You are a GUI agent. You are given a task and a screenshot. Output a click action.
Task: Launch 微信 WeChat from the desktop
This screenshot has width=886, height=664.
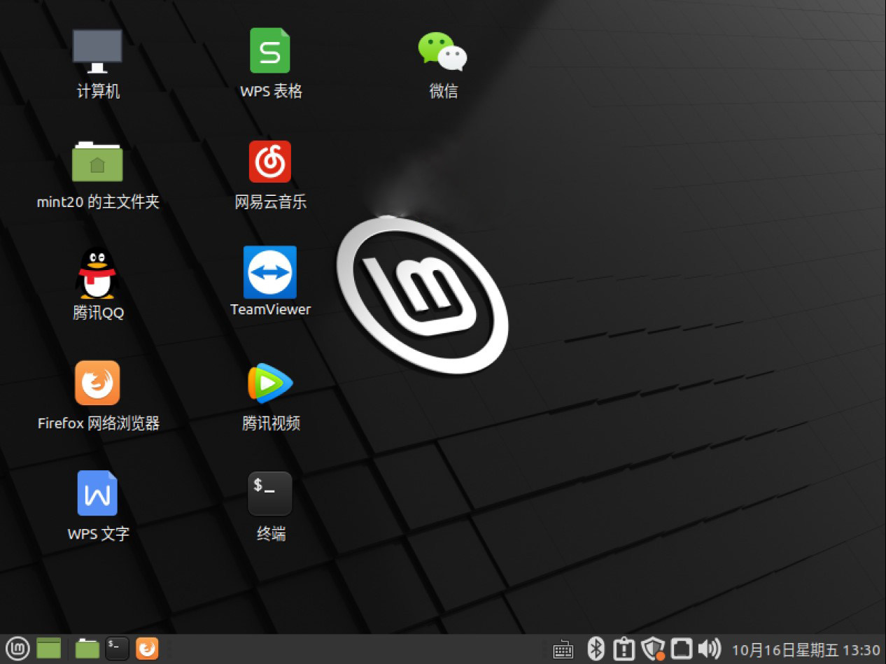[443, 52]
